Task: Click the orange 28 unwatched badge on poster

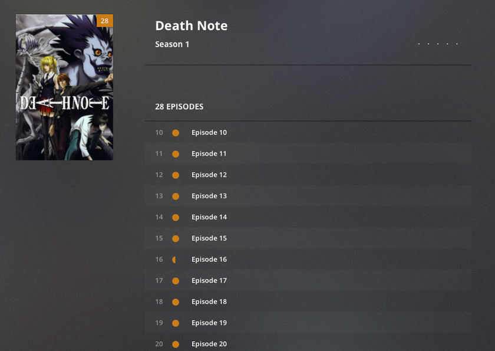Action: [104, 21]
